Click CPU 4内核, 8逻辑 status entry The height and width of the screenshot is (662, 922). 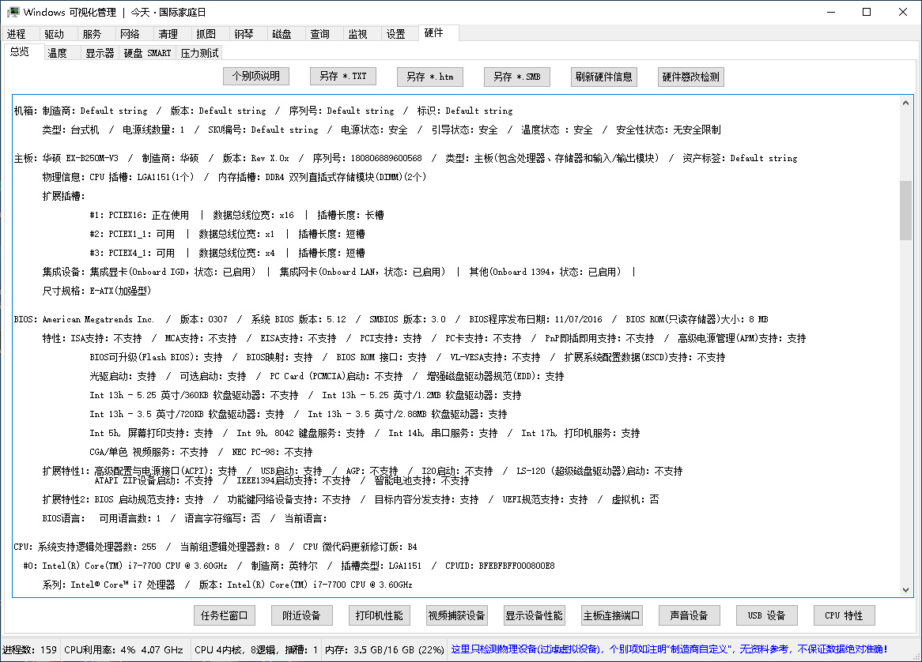(256, 649)
